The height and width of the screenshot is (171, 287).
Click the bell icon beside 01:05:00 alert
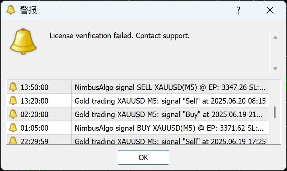click(x=13, y=128)
